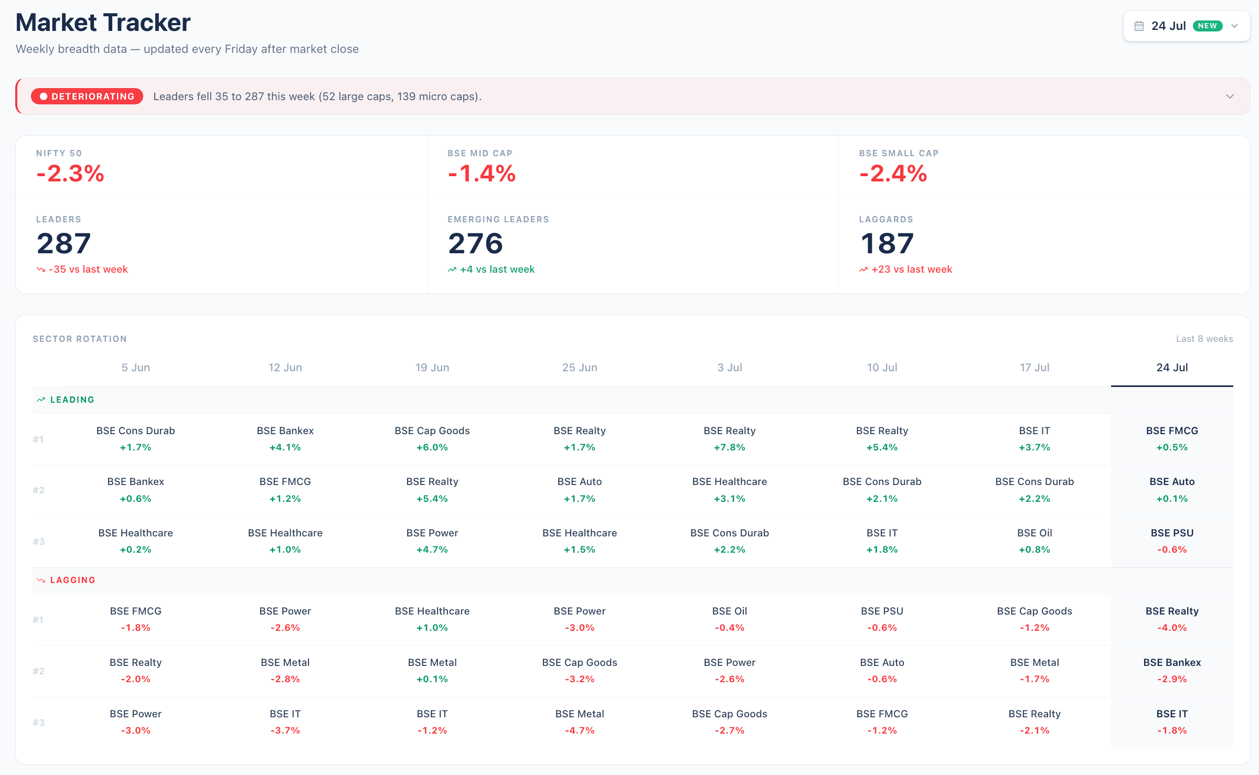Select the 12 Jun week column
Image resolution: width=1259 pixels, height=775 pixels.
pos(285,368)
